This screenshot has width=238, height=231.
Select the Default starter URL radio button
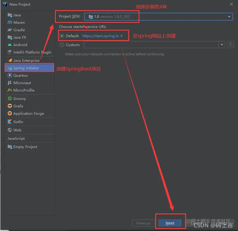(62, 36)
